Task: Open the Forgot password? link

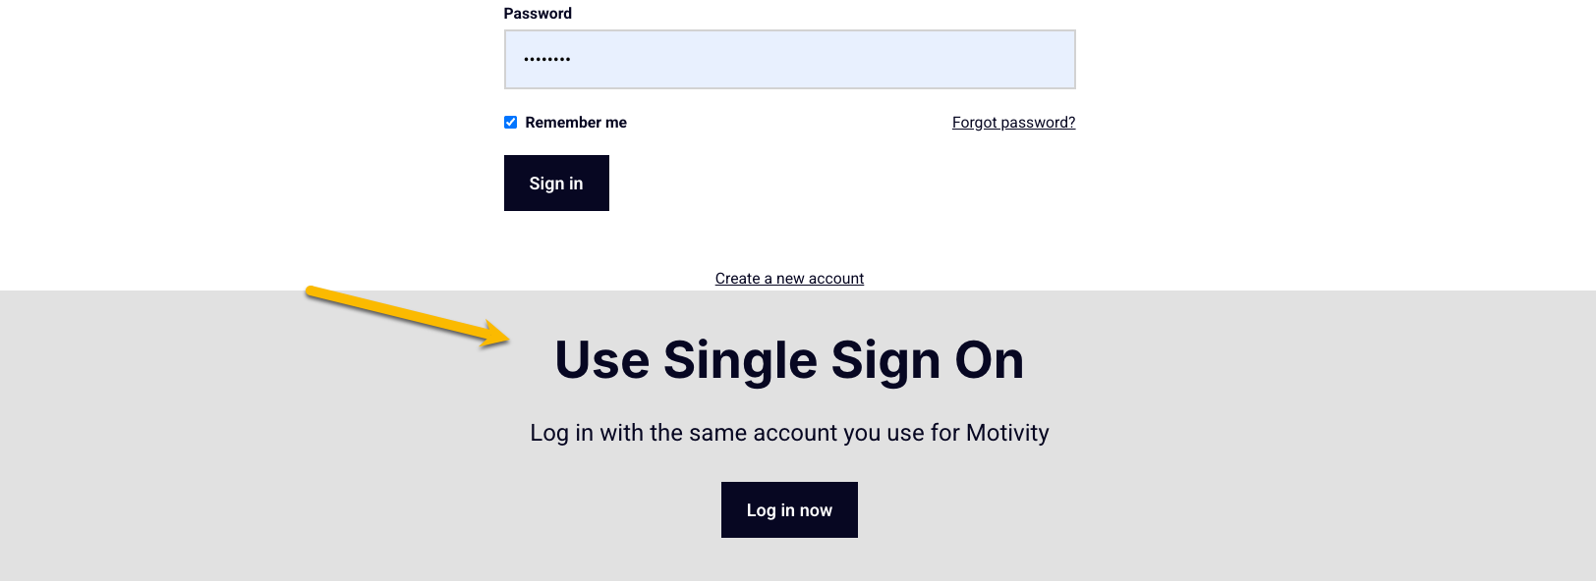Action: [x=1013, y=123]
